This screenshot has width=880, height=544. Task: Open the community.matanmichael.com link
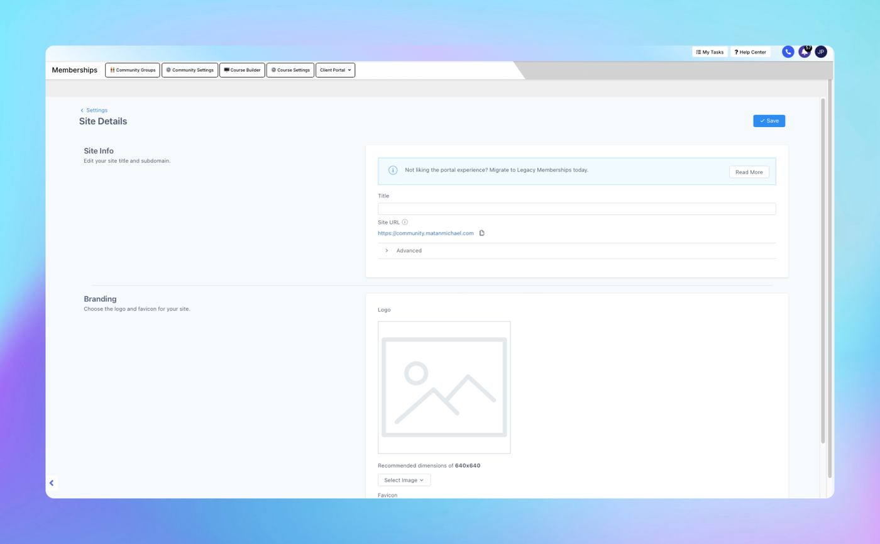[426, 233]
